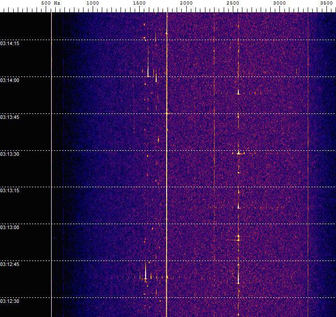
Task: Click the 1500 frequency scale label
Action: (139, 3)
